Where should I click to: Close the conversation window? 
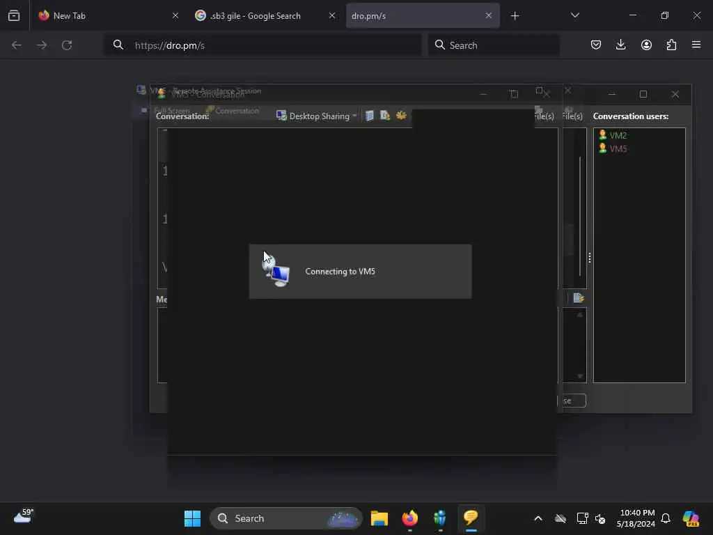(x=675, y=94)
